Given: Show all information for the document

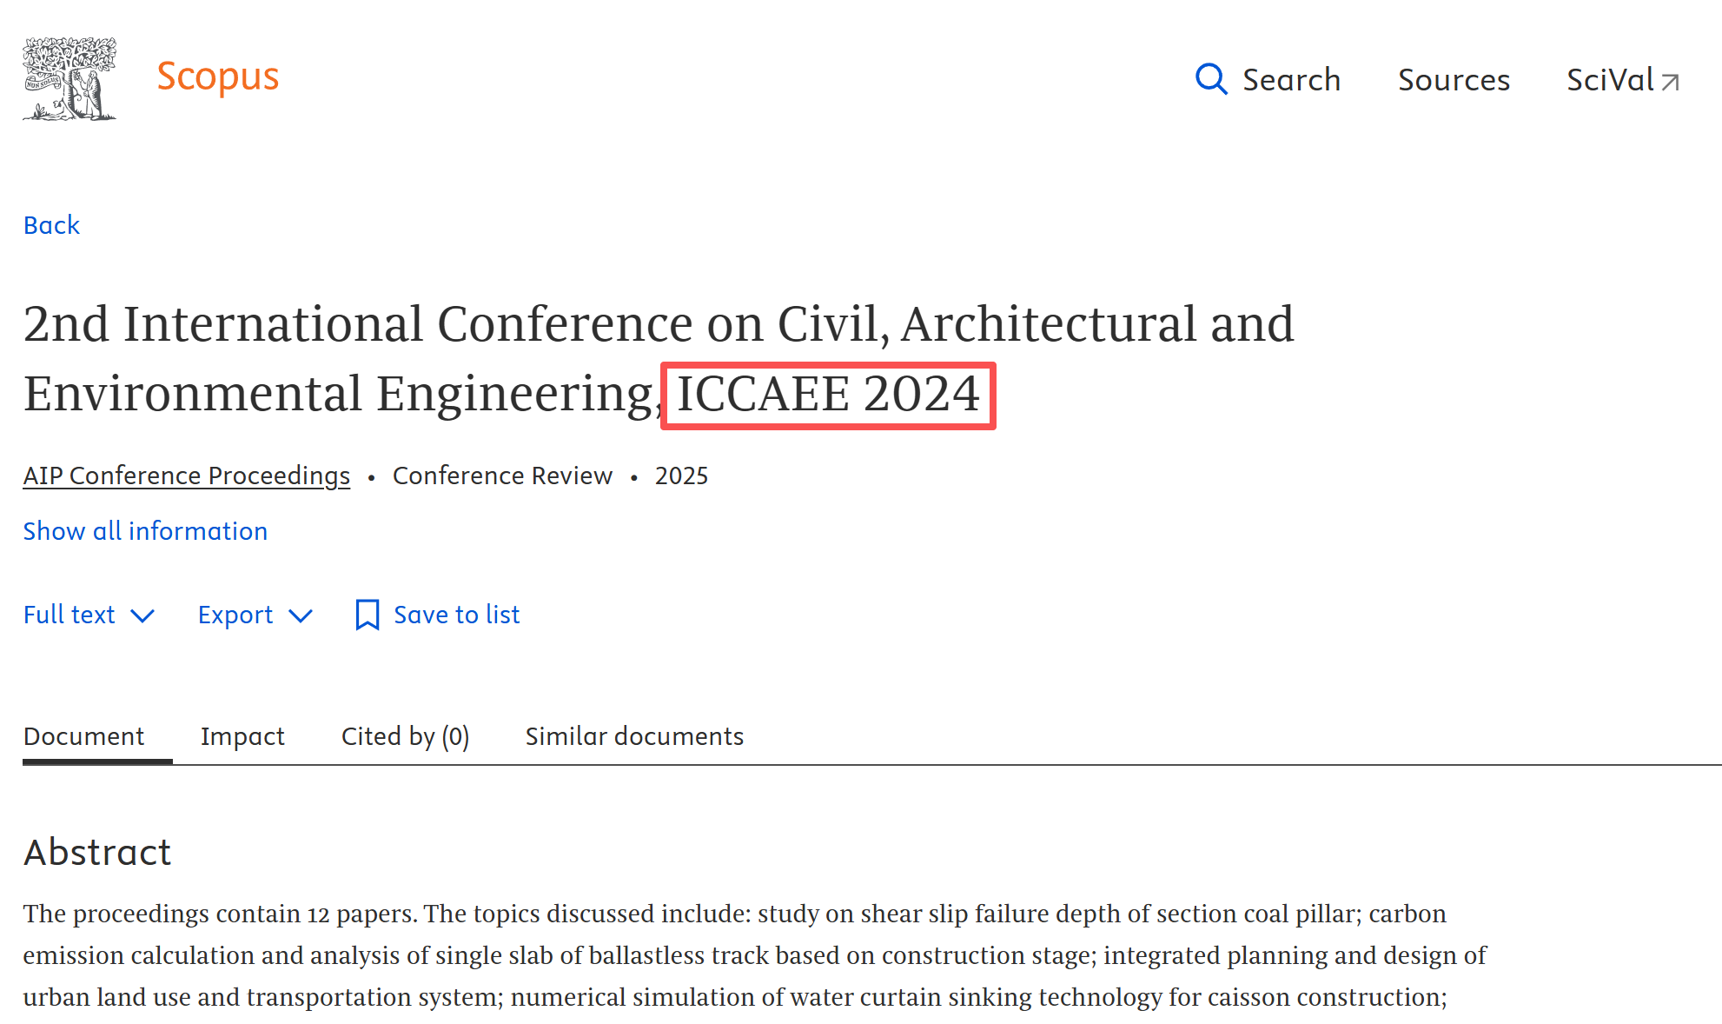Looking at the screenshot, I should [x=145, y=531].
